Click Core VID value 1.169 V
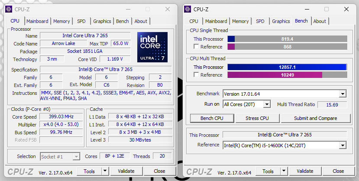The image size is (359, 181). pyautogui.click(x=115, y=59)
